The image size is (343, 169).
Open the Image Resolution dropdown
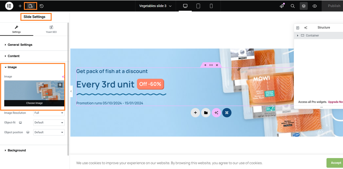(49, 113)
